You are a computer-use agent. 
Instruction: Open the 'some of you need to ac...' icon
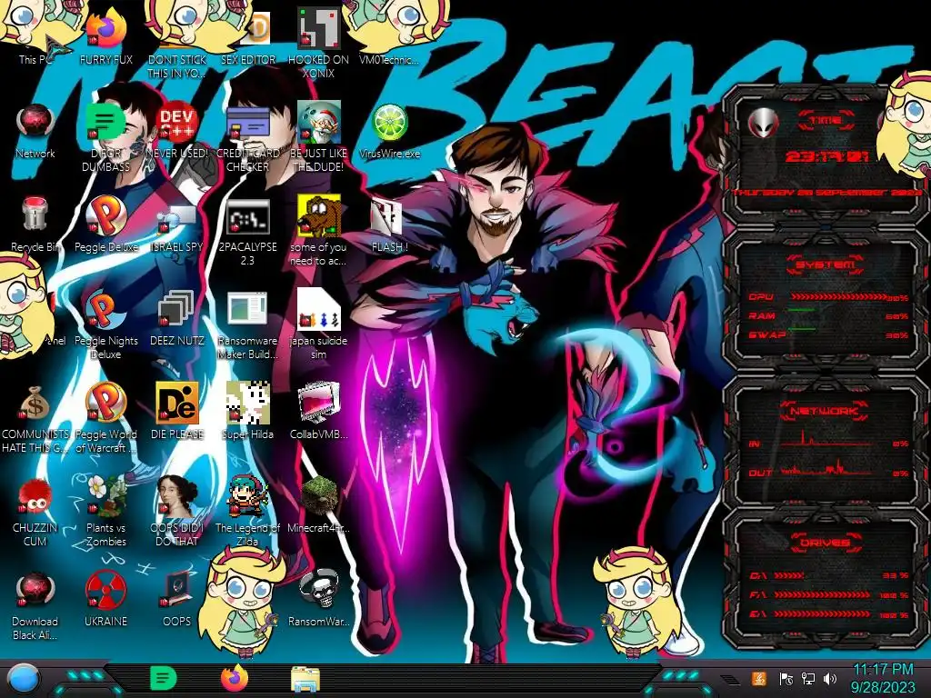point(318,230)
